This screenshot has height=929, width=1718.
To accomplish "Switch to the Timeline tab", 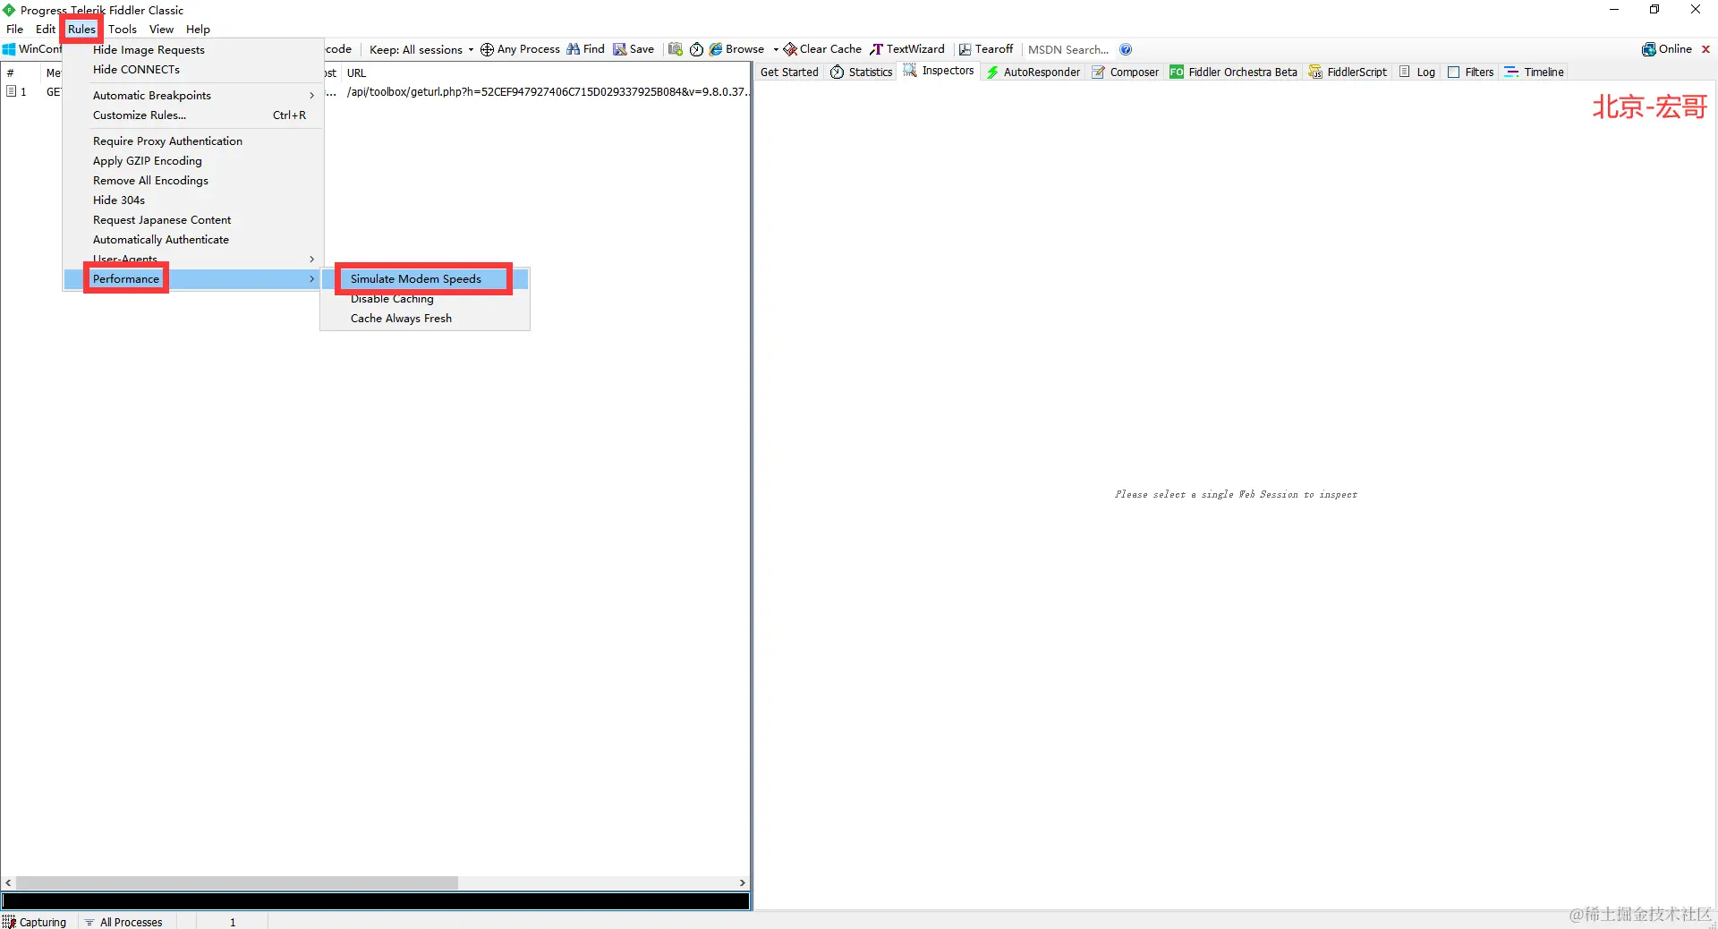I will pos(1534,72).
